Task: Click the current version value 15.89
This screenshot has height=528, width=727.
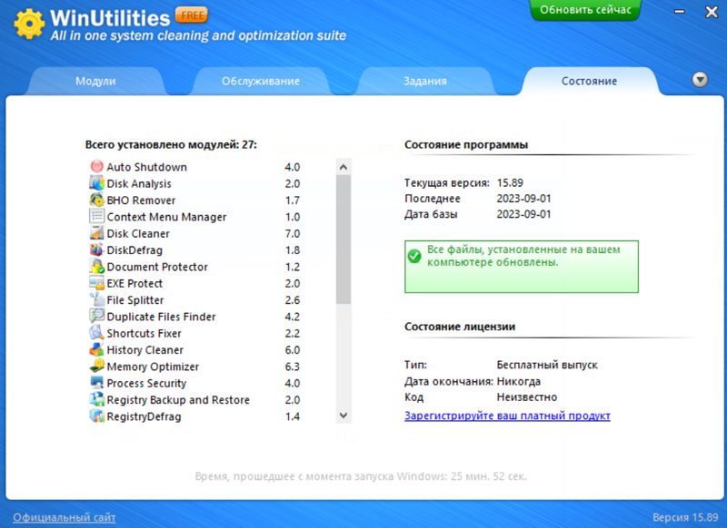Action: point(510,182)
